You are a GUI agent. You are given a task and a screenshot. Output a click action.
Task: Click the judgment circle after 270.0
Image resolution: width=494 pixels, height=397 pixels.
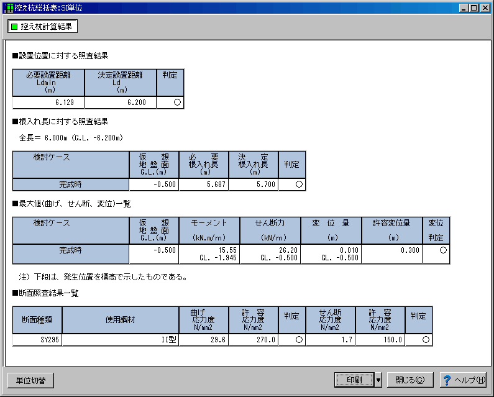[x=299, y=340]
